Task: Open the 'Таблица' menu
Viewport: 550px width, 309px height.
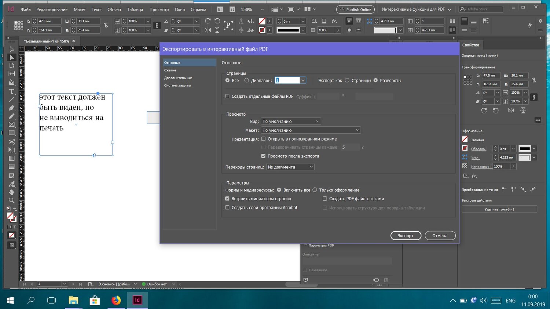Action: [x=135, y=10]
